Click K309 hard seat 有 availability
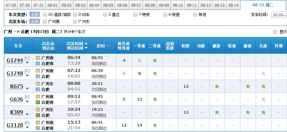 pos(248,112)
